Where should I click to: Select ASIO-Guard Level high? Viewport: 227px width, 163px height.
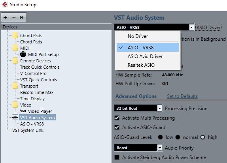202,137
